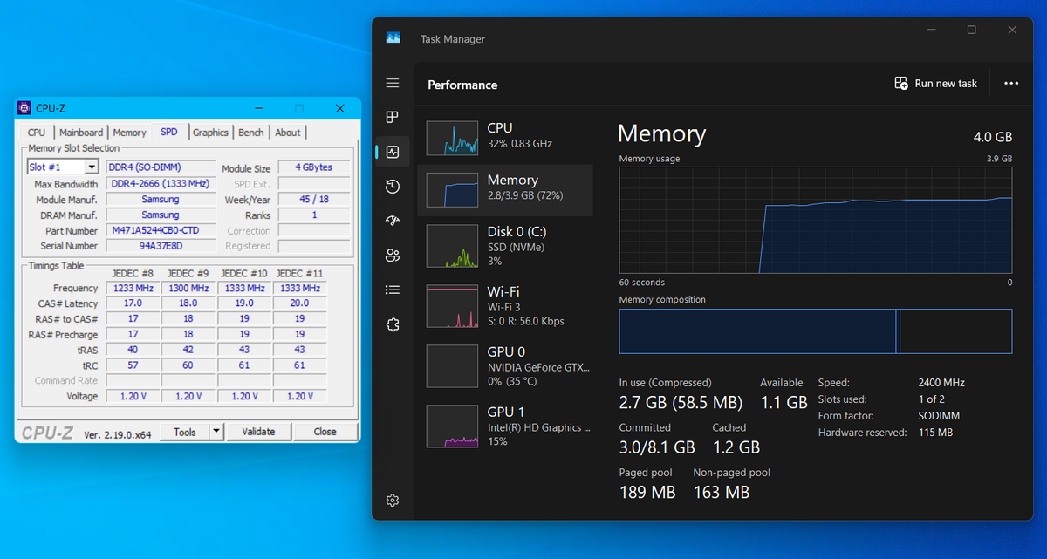Image resolution: width=1047 pixels, height=559 pixels.
Task: Click the Slots used 1 of 2 value
Action: coord(932,399)
